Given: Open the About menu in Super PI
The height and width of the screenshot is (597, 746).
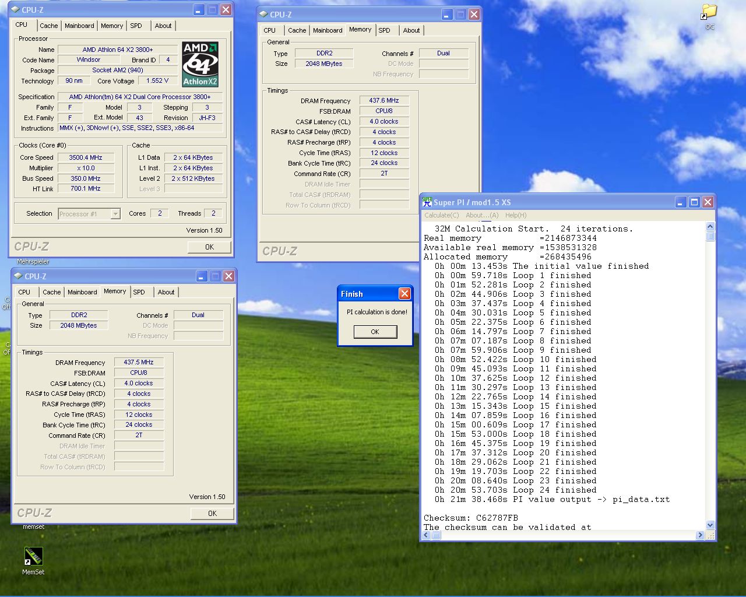Looking at the screenshot, I should click(482, 215).
